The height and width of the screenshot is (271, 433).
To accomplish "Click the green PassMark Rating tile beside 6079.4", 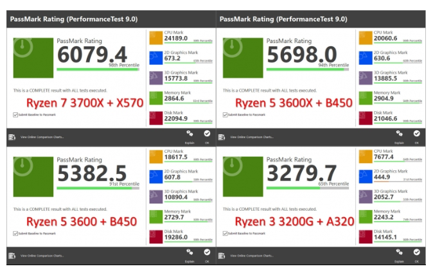I will (x=33, y=58).
